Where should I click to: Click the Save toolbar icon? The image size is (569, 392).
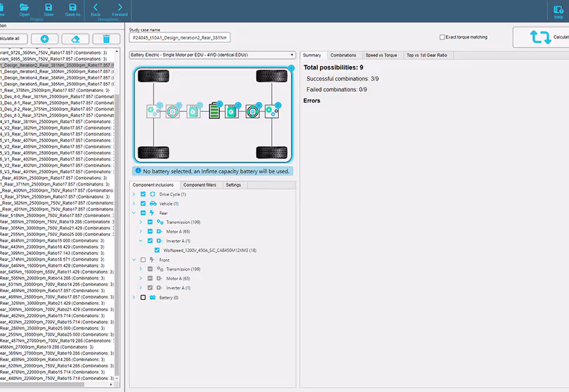click(x=48, y=10)
